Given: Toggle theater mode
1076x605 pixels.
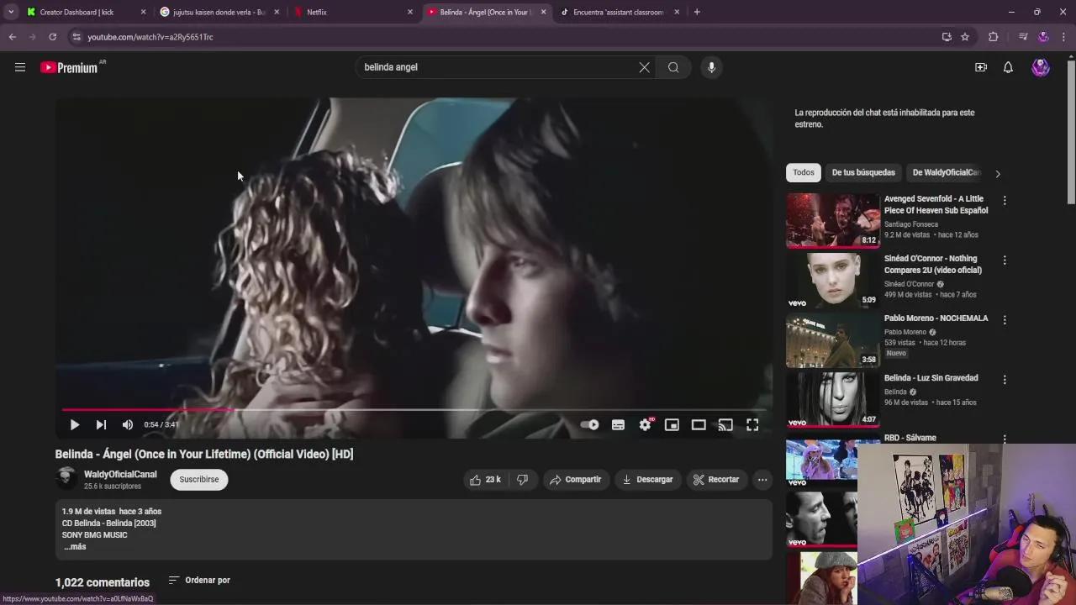Looking at the screenshot, I should [699, 425].
